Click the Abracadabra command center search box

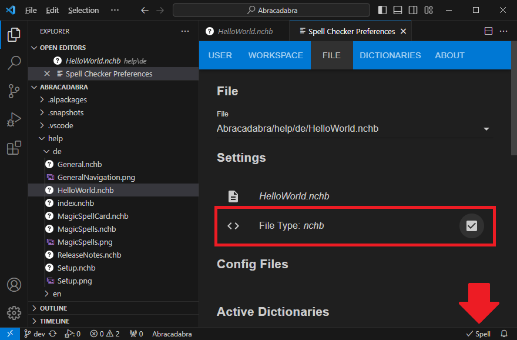coord(271,10)
